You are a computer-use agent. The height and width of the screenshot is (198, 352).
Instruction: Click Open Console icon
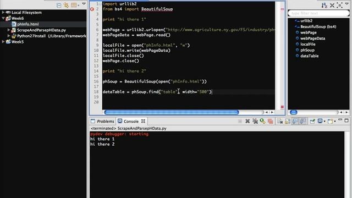(330, 121)
